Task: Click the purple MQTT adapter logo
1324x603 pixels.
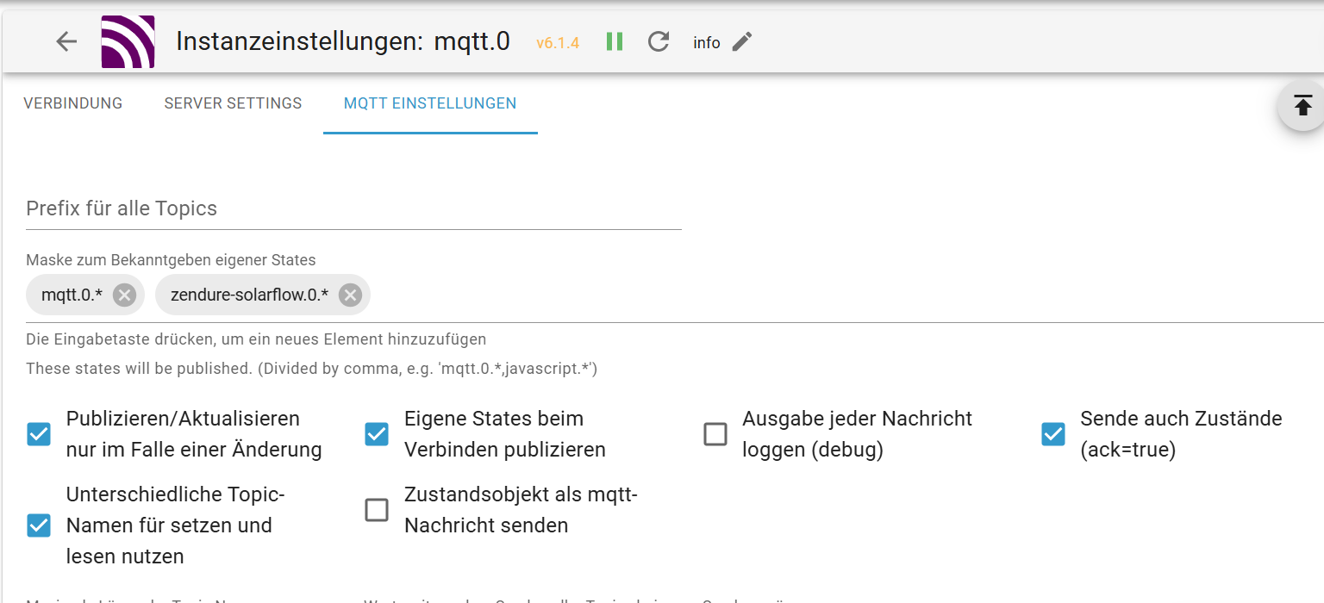Action: (x=128, y=41)
